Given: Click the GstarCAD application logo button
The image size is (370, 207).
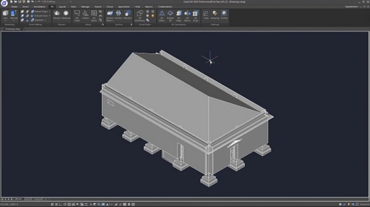Looking at the screenshot, I should click(x=4, y=4).
